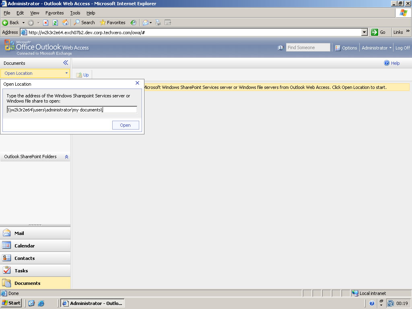This screenshot has width=412, height=309.
Task: Switch to the Calendar module
Action: coord(25,246)
